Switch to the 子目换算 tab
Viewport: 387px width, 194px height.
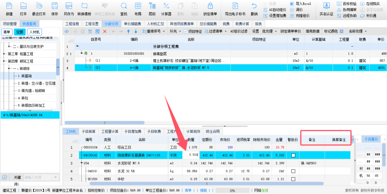click(x=89, y=131)
